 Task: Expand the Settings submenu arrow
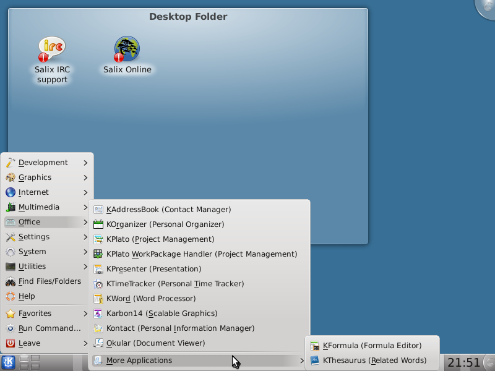pyautogui.click(x=85, y=237)
